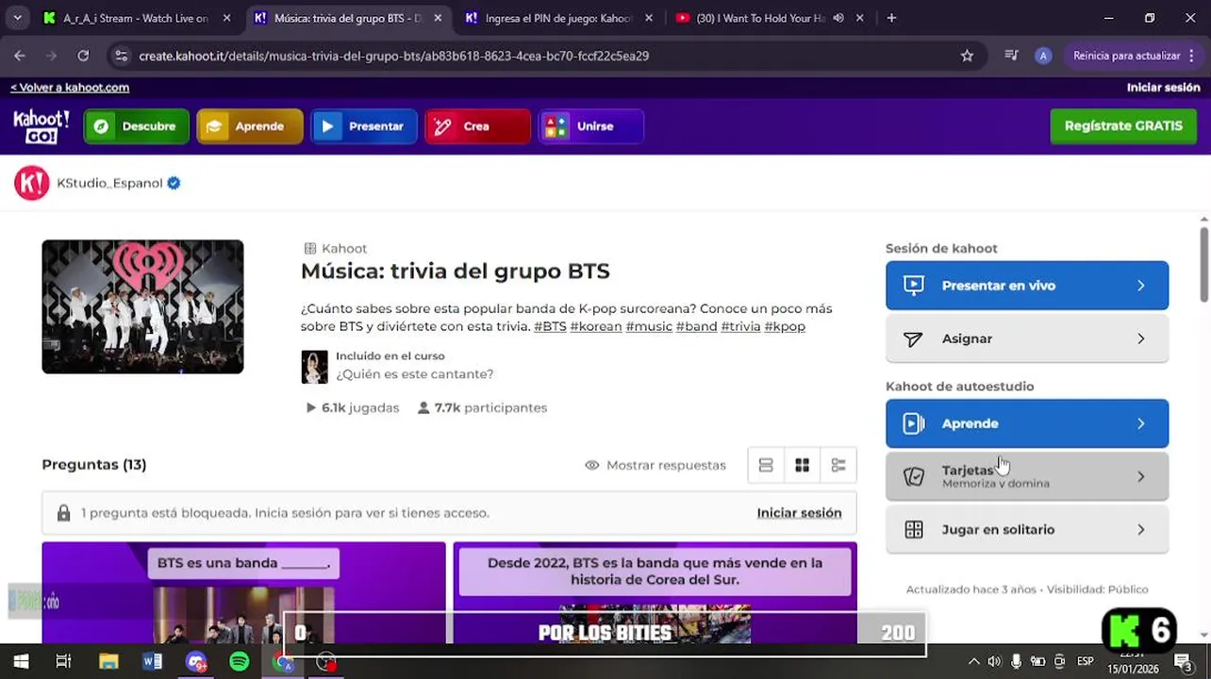Screen dimensions: 1211x679
Task: Click the Regístrate GRATIS button
Action: (1123, 125)
